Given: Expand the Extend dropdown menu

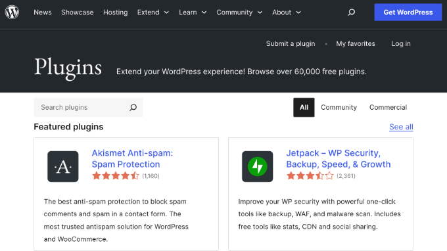Looking at the screenshot, I should pos(153,12).
